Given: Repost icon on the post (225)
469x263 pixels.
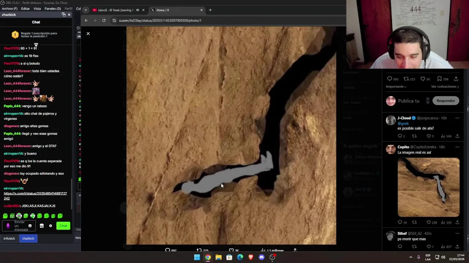Looking at the screenshot, I should tap(406, 79).
